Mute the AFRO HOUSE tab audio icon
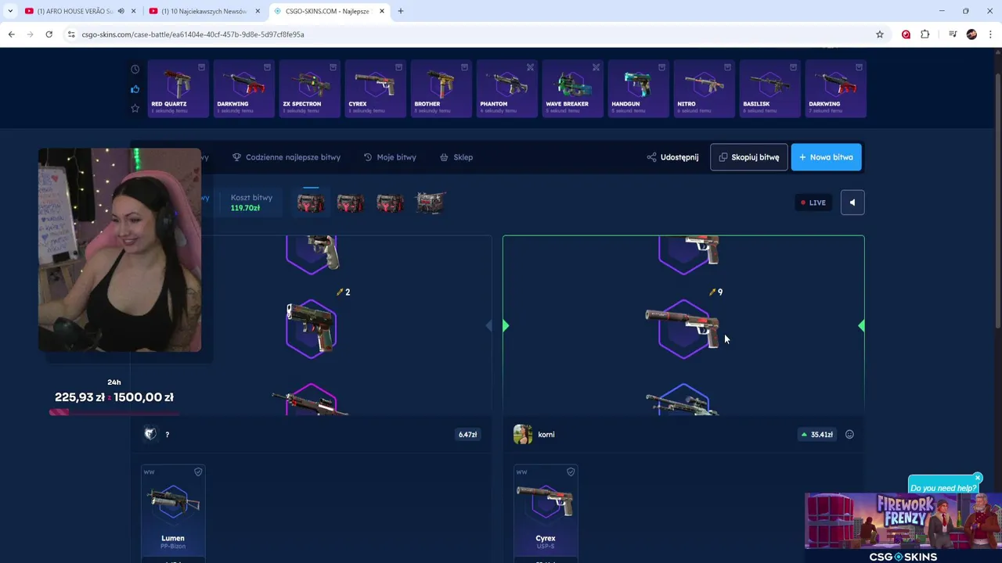This screenshot has height=563, width=1002. click(x=121, y=11)
